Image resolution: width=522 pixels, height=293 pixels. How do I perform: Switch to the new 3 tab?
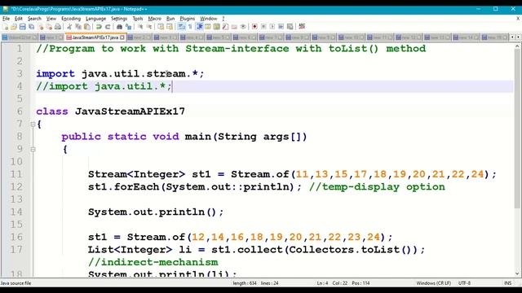click(x=166, y=37)
